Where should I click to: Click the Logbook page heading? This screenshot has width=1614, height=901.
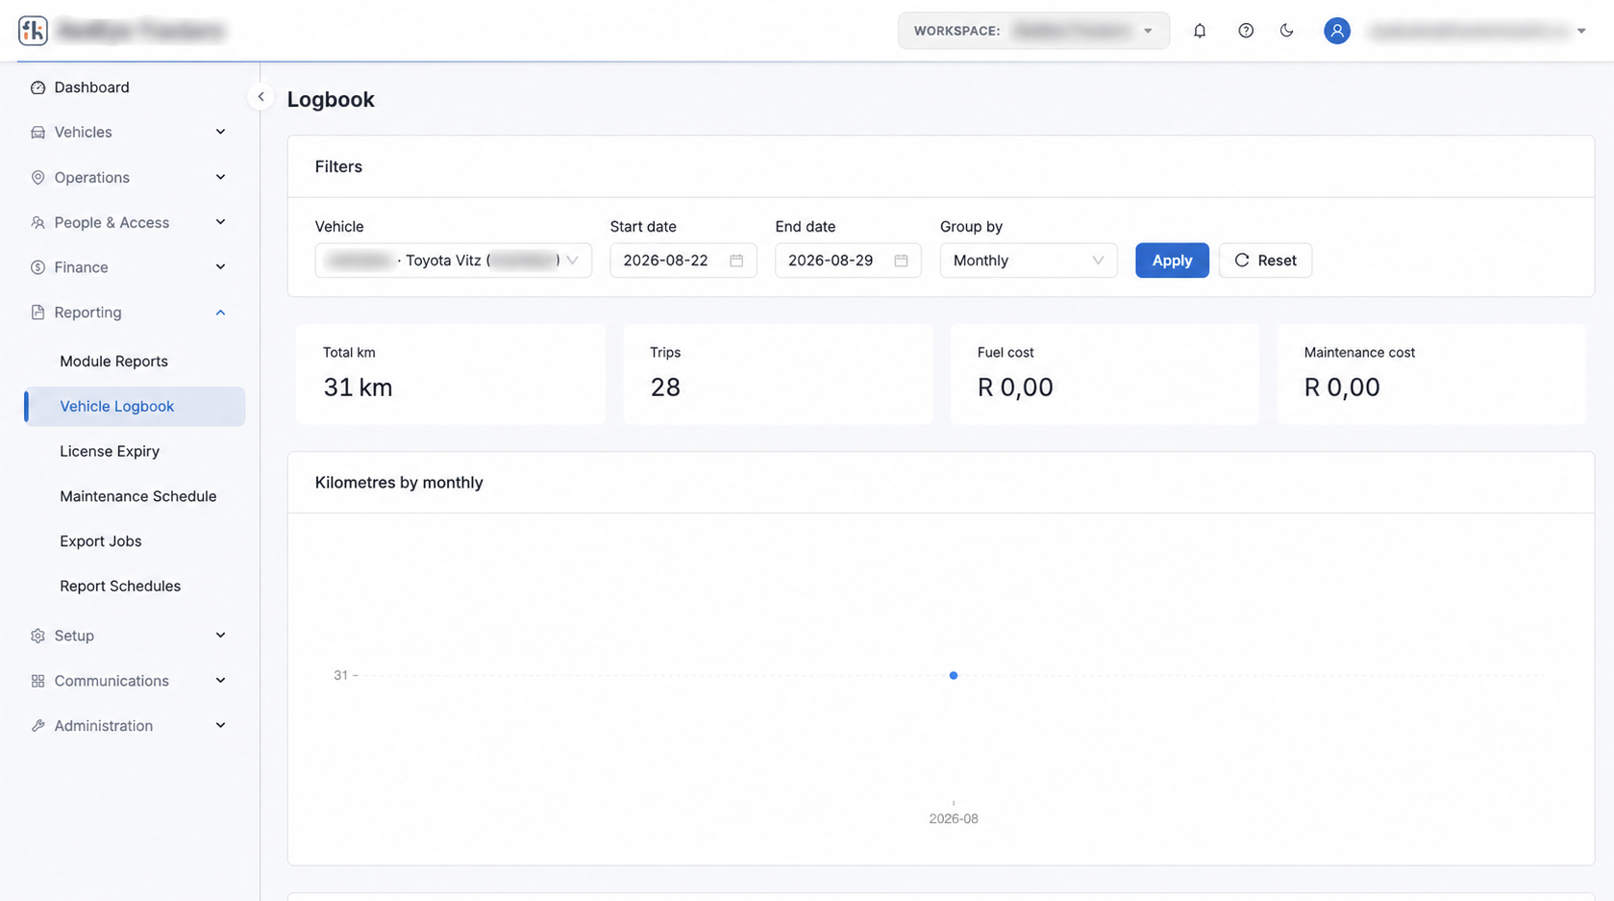coord(331,100)
